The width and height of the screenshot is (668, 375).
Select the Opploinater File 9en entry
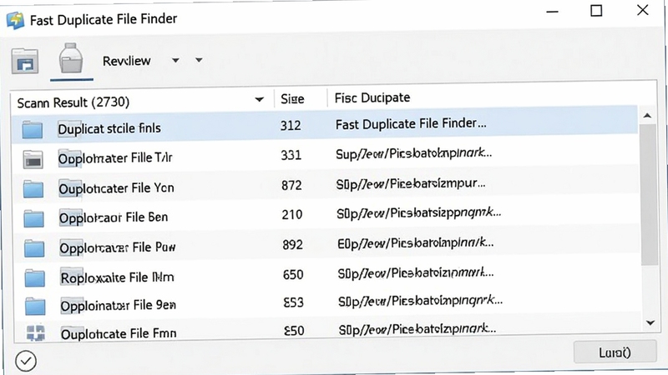118,306
